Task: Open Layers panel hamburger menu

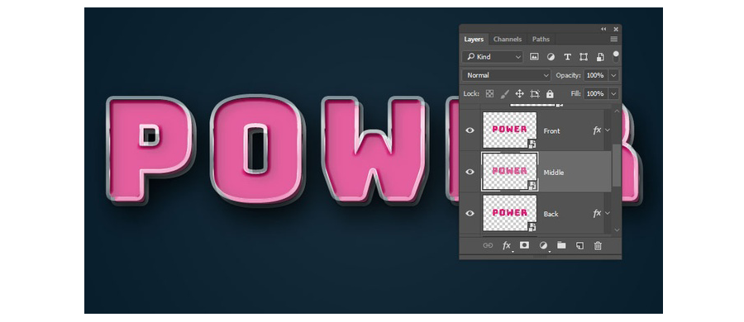Action: [614, 39]
